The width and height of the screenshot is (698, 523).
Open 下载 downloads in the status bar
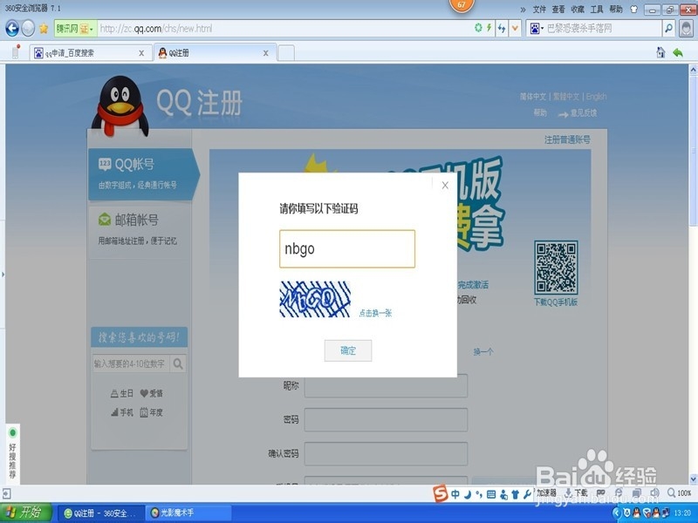577,492
